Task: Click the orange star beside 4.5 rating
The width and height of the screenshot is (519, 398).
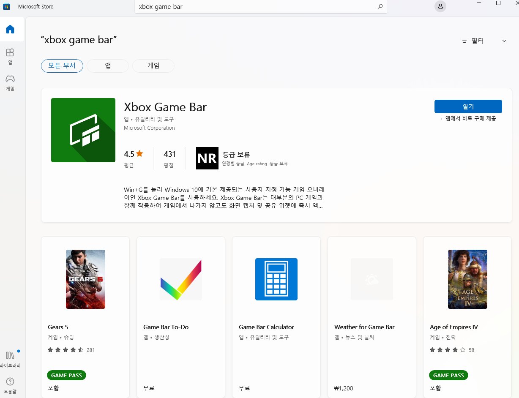Action: (139, 154)
